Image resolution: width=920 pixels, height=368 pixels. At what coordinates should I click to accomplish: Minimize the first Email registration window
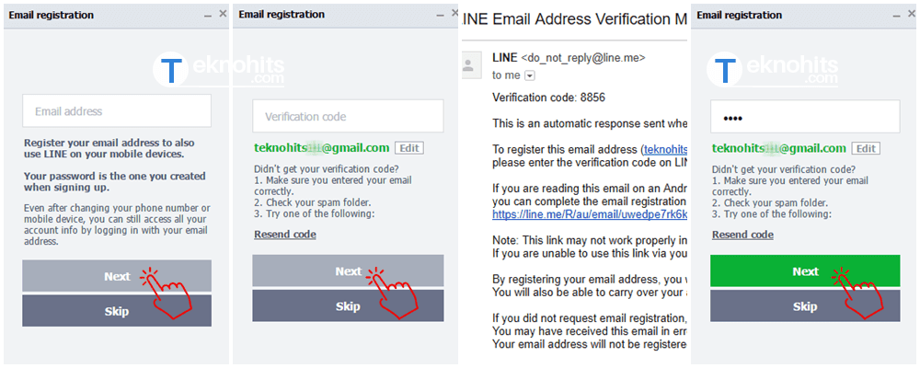208,16
